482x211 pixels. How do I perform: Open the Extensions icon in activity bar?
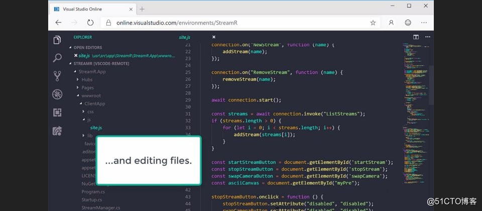(57, 113)
